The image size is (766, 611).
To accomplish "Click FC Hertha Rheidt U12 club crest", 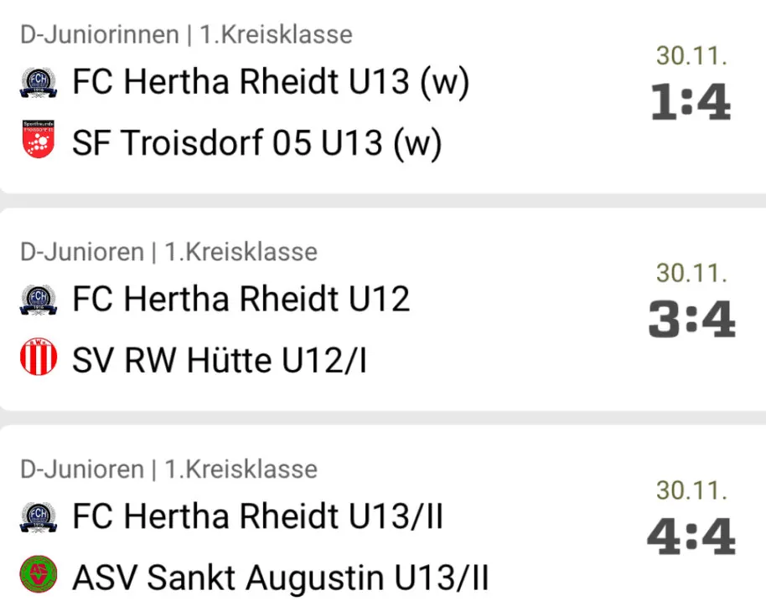I will point(39,299).
